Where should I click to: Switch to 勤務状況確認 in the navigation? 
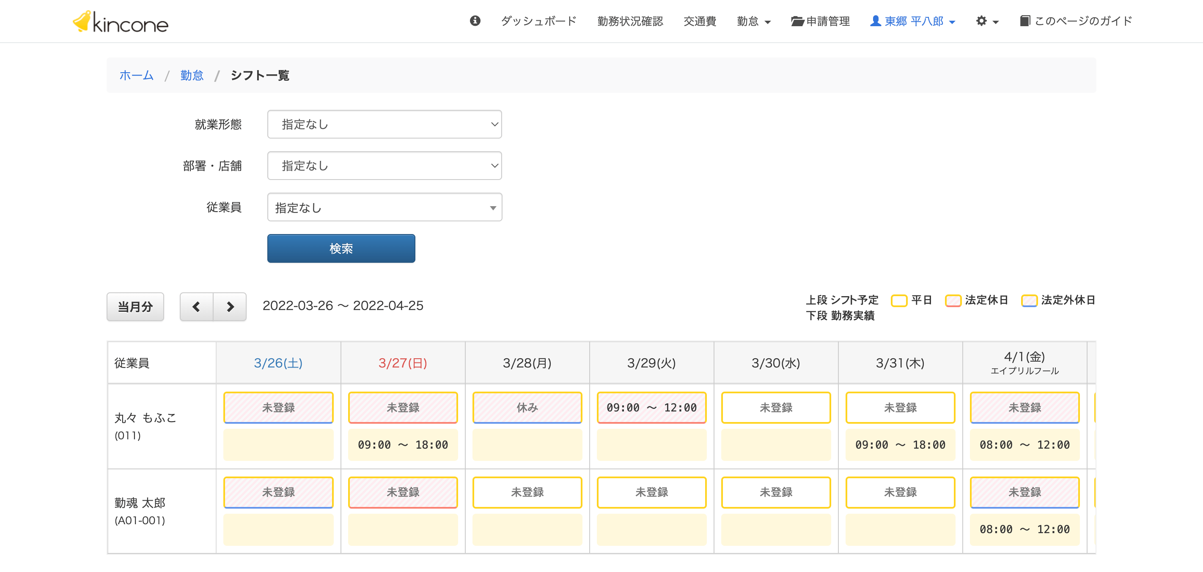coord(629,21)
